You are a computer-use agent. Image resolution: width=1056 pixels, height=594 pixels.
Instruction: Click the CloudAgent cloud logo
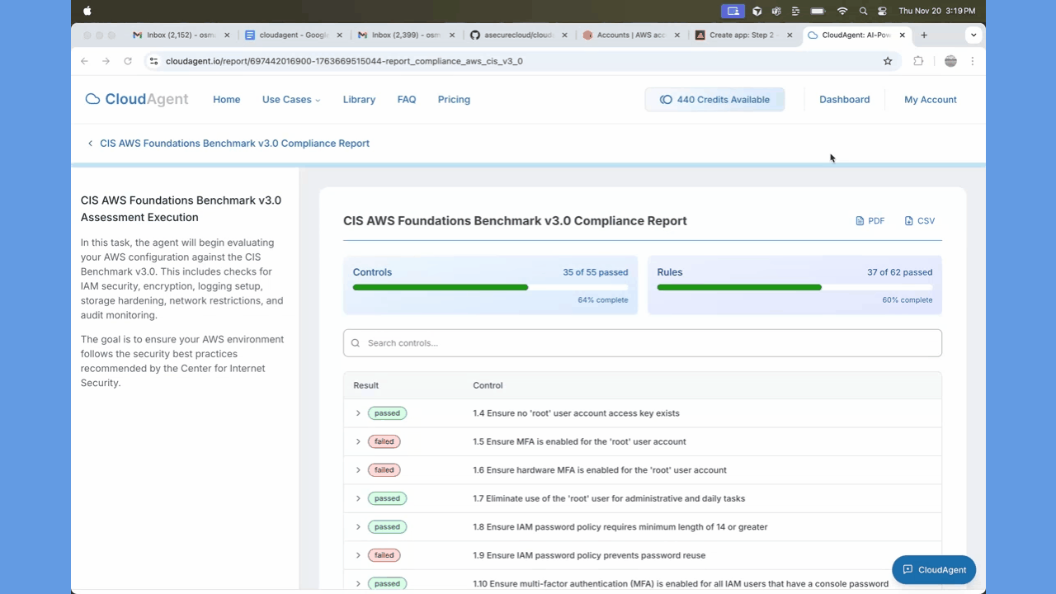pos(92,98)
